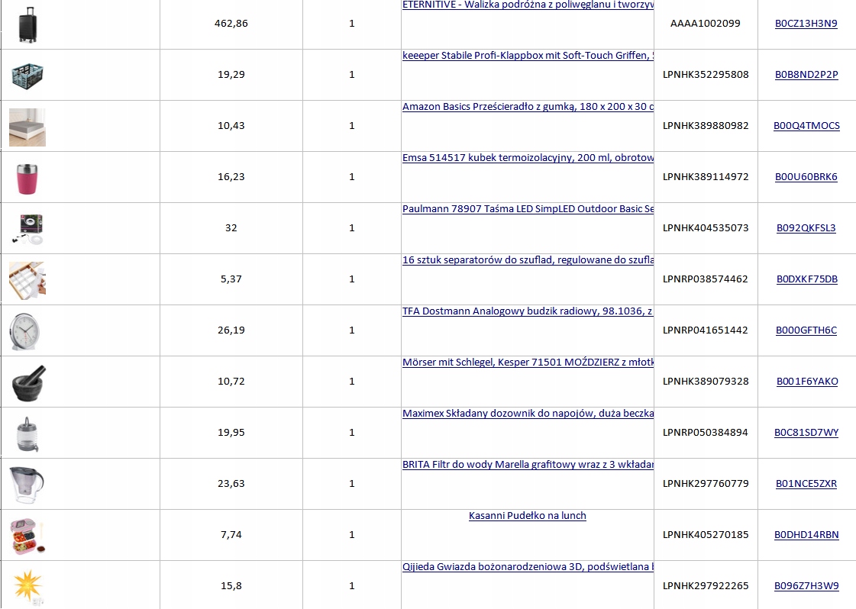Select the price cell 462,86
The image size is (856, 609).
click(231, 24)
